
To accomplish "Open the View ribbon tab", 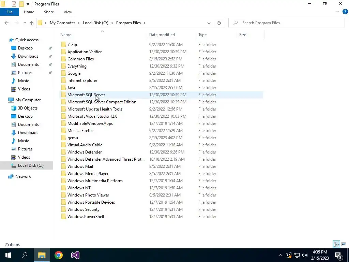I will (68, 12).
